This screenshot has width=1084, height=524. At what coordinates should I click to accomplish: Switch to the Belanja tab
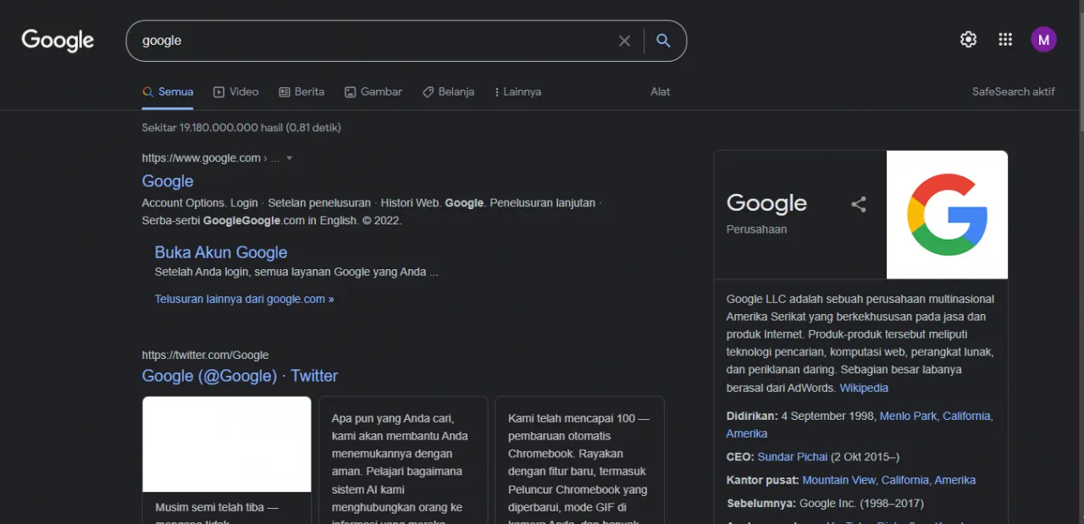pyautogui.click(x=448, y=91)
